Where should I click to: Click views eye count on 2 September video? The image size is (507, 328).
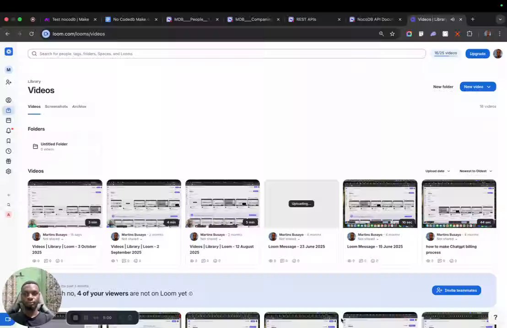pyautogui.click(x=114, y=261)
